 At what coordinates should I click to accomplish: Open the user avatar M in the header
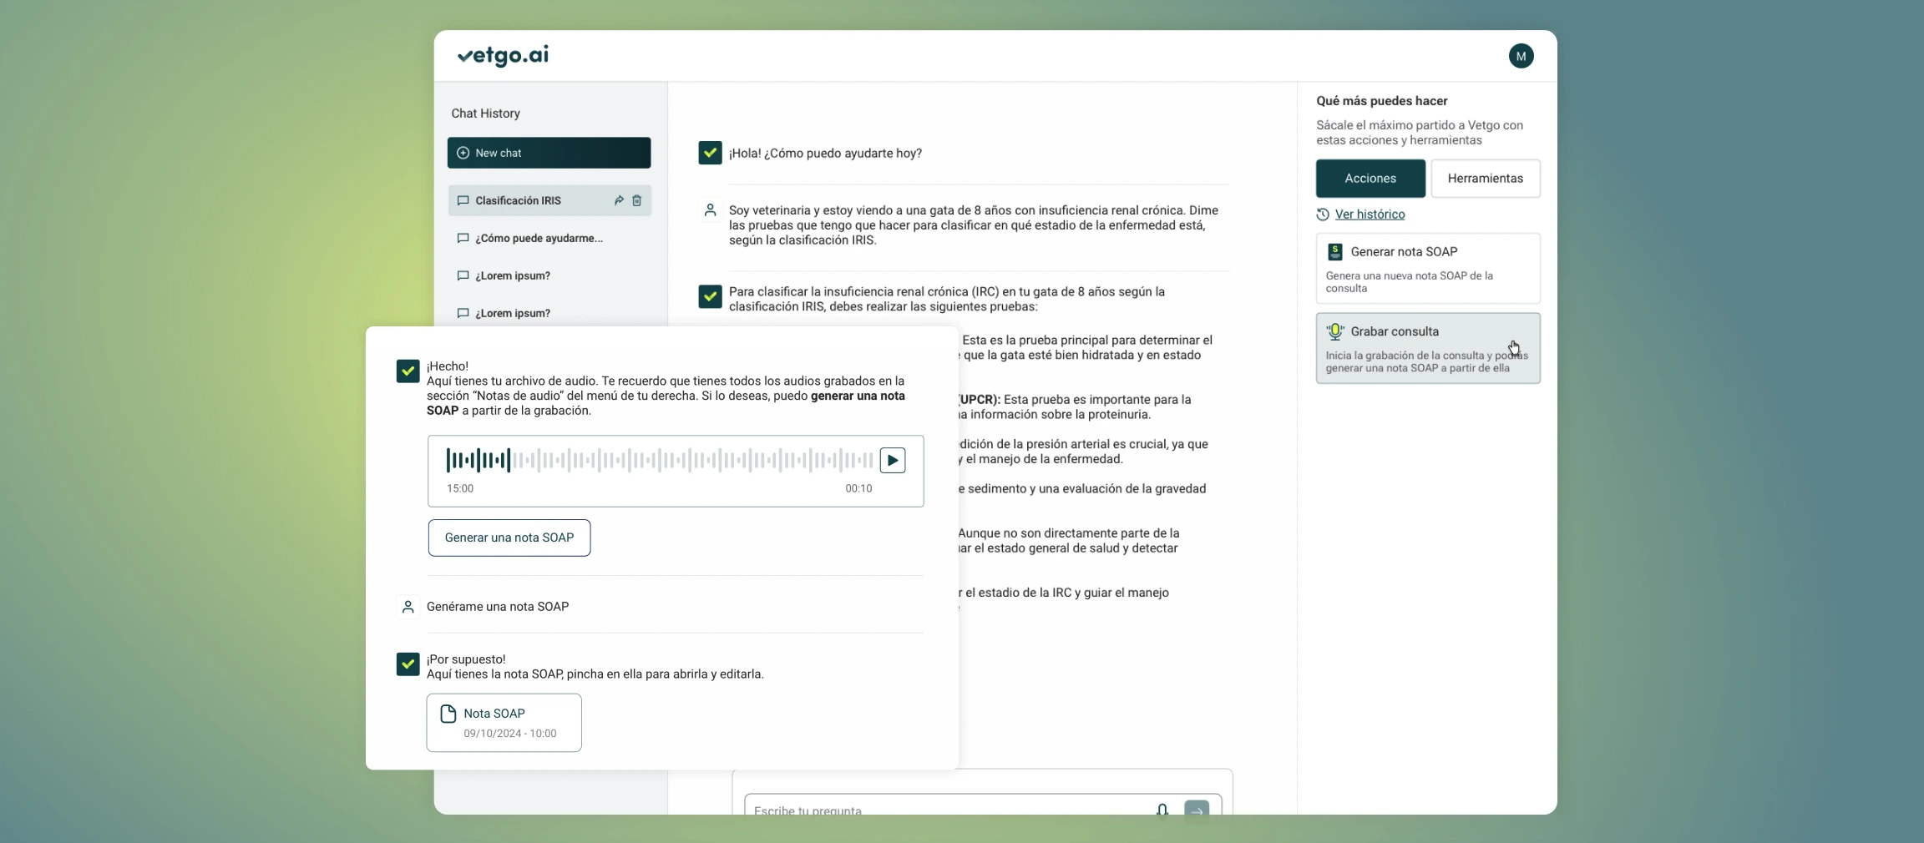pos(1521,56)
